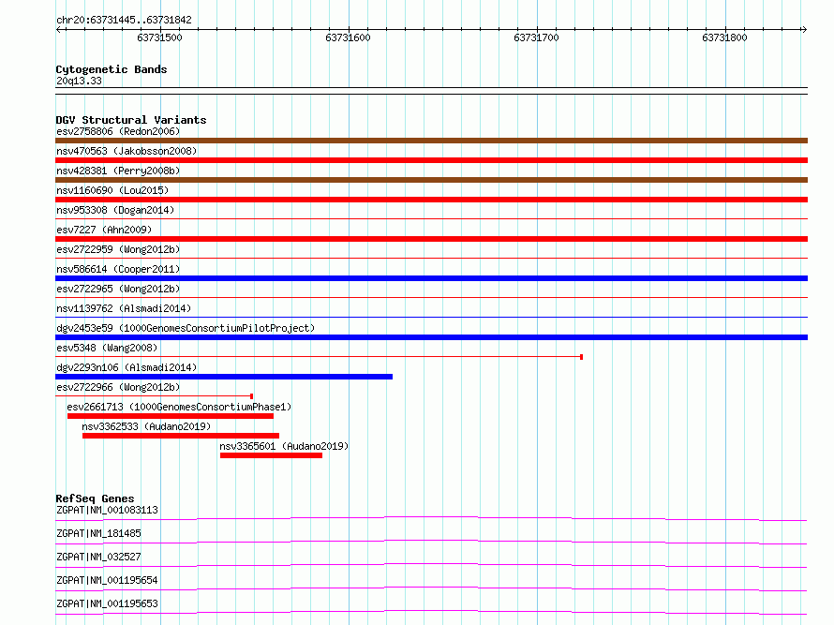Click the 63731600 ruler position

tap(348, 37)
